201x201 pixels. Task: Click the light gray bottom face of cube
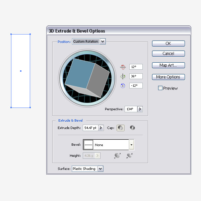coord(83,91)
